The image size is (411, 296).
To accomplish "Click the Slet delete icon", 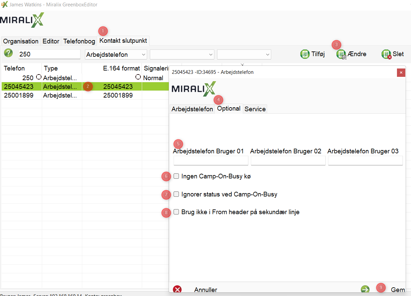I will point(386,54).
